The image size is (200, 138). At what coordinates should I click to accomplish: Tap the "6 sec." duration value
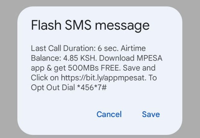[100, 49]
